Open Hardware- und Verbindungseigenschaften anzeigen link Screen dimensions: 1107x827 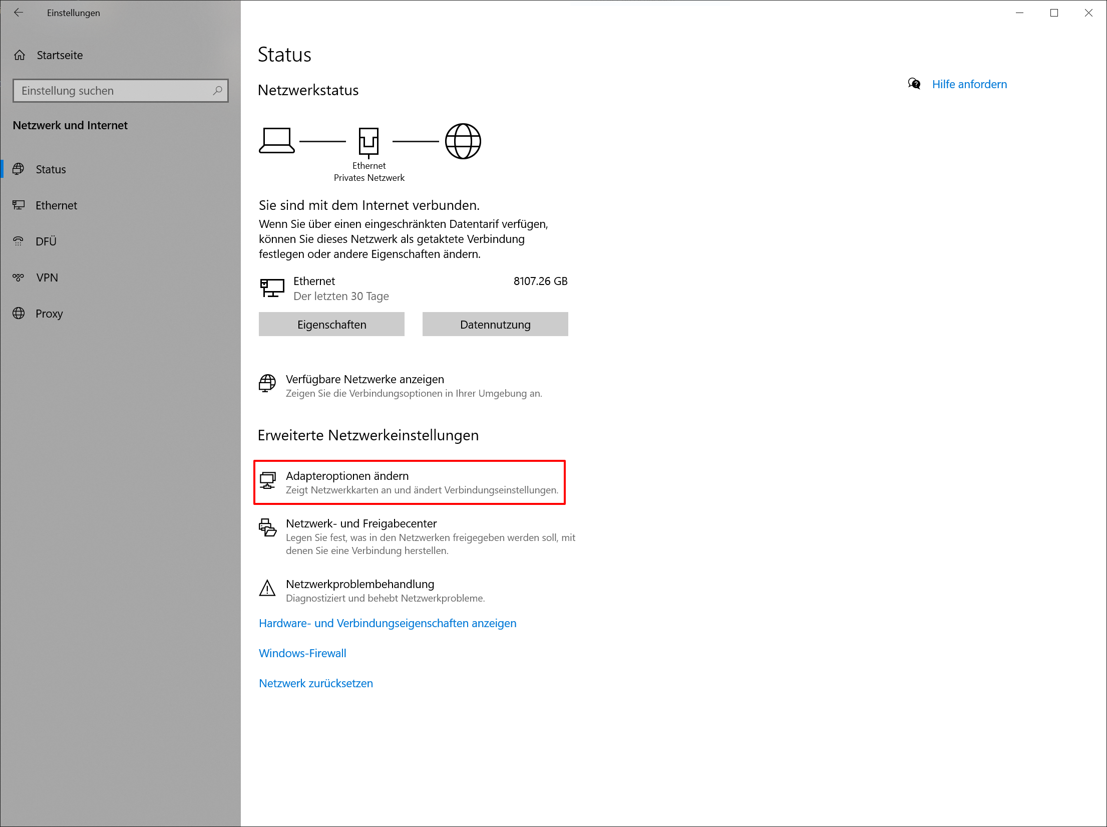point(388,623)
